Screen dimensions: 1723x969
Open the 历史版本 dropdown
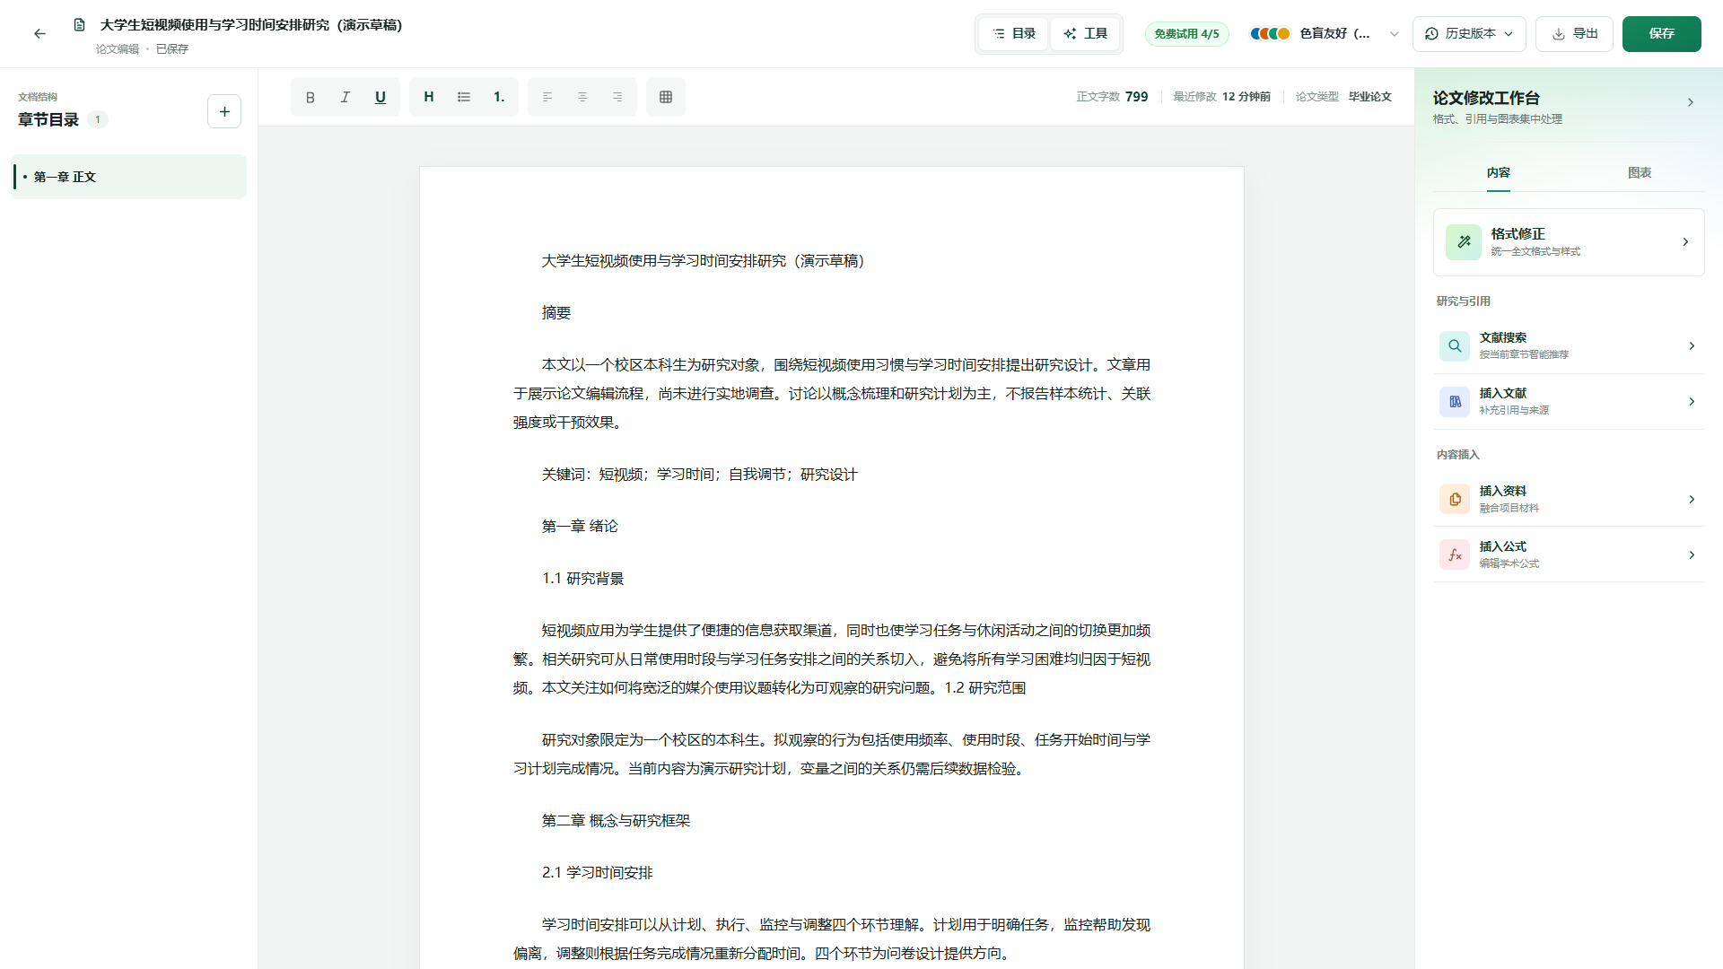[x=1469, y=33]
